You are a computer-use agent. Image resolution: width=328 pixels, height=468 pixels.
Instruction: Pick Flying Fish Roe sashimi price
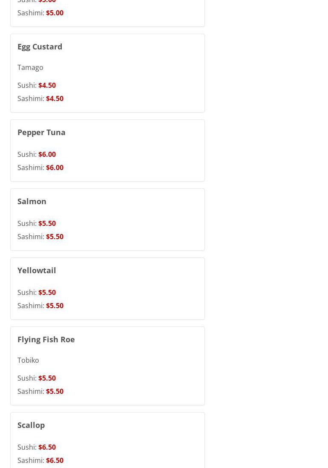pos(55,391)
